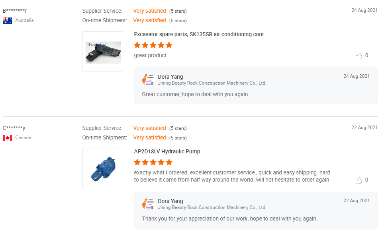Click the like count beside the "great product" review
This screenshot has width=388, height=236.
[x=367, y=56]
